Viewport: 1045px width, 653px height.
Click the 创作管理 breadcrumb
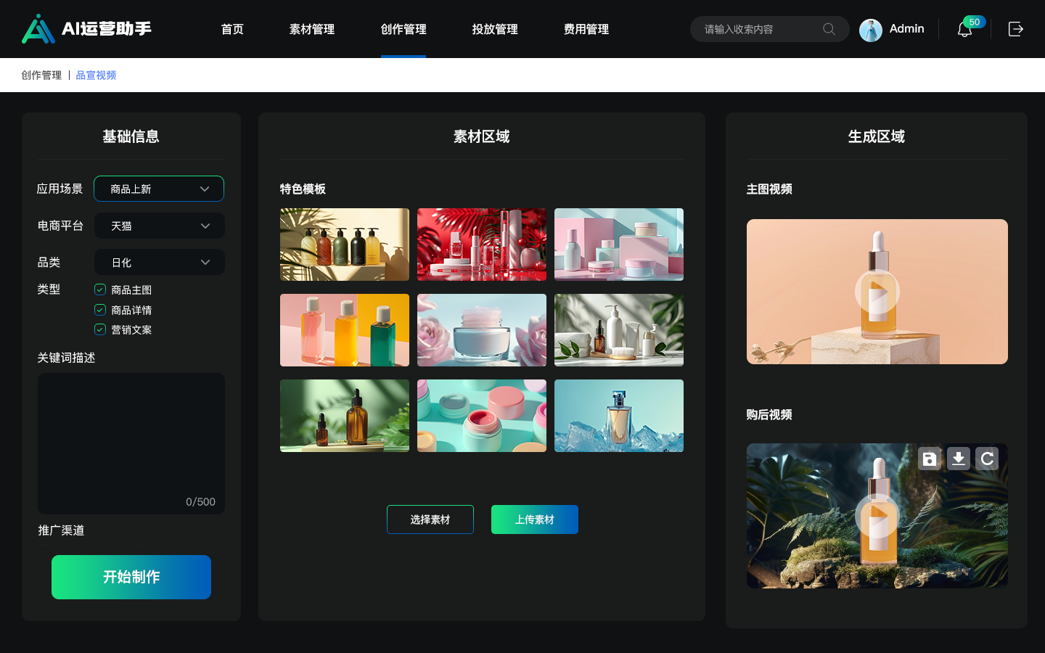pos(41,75)
